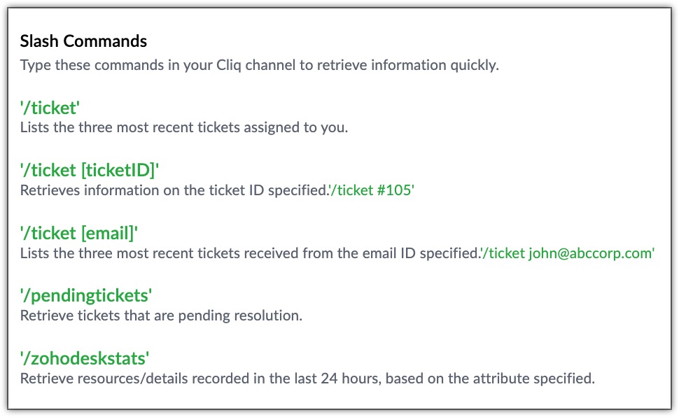679x417 pixels.
Task: Click the '/ticket john@abccorp.com' example
Action: pos(568,253)
